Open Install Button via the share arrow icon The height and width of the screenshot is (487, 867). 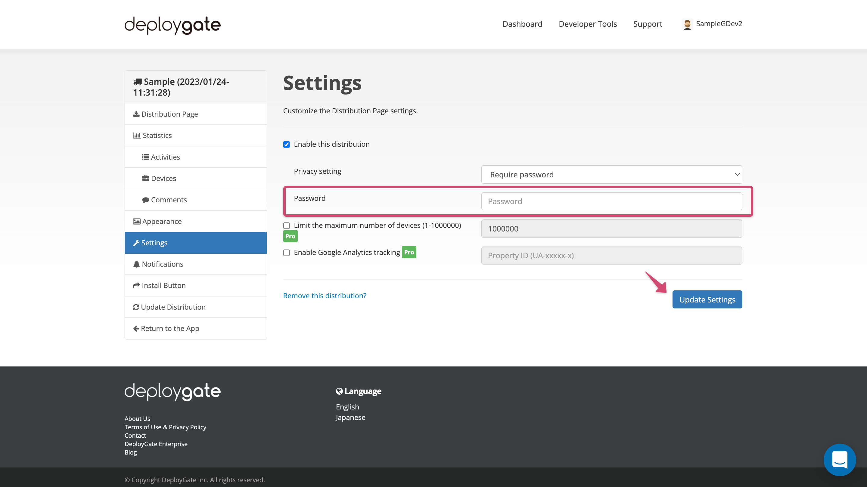pyautogui.click(x=136, y=285)
